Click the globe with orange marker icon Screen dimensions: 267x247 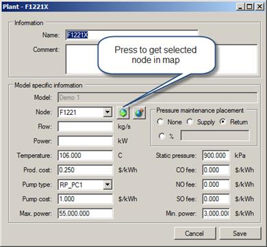click(139, 113)
